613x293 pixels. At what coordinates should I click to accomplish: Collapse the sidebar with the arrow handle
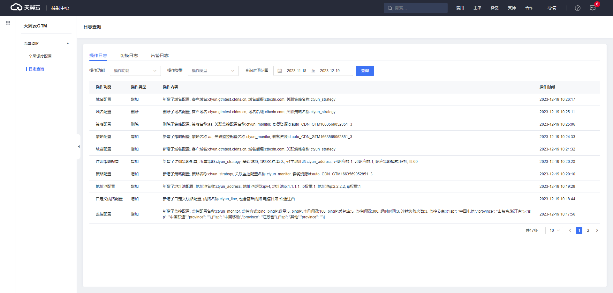pyautogui.click(x=79, y=147)
